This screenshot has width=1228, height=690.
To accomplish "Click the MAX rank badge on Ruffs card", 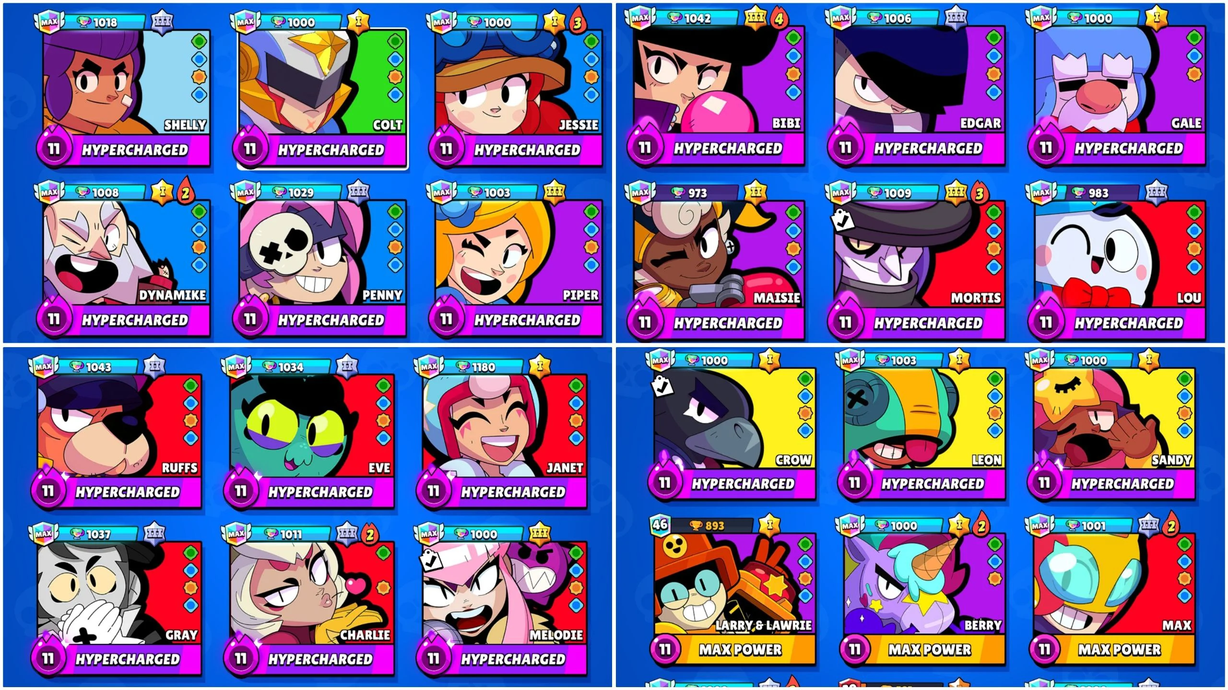I will tap(43, 367).
